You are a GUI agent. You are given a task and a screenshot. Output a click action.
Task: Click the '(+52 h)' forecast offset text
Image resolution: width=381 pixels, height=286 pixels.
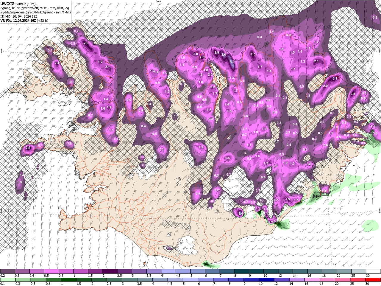click(43, 21)
